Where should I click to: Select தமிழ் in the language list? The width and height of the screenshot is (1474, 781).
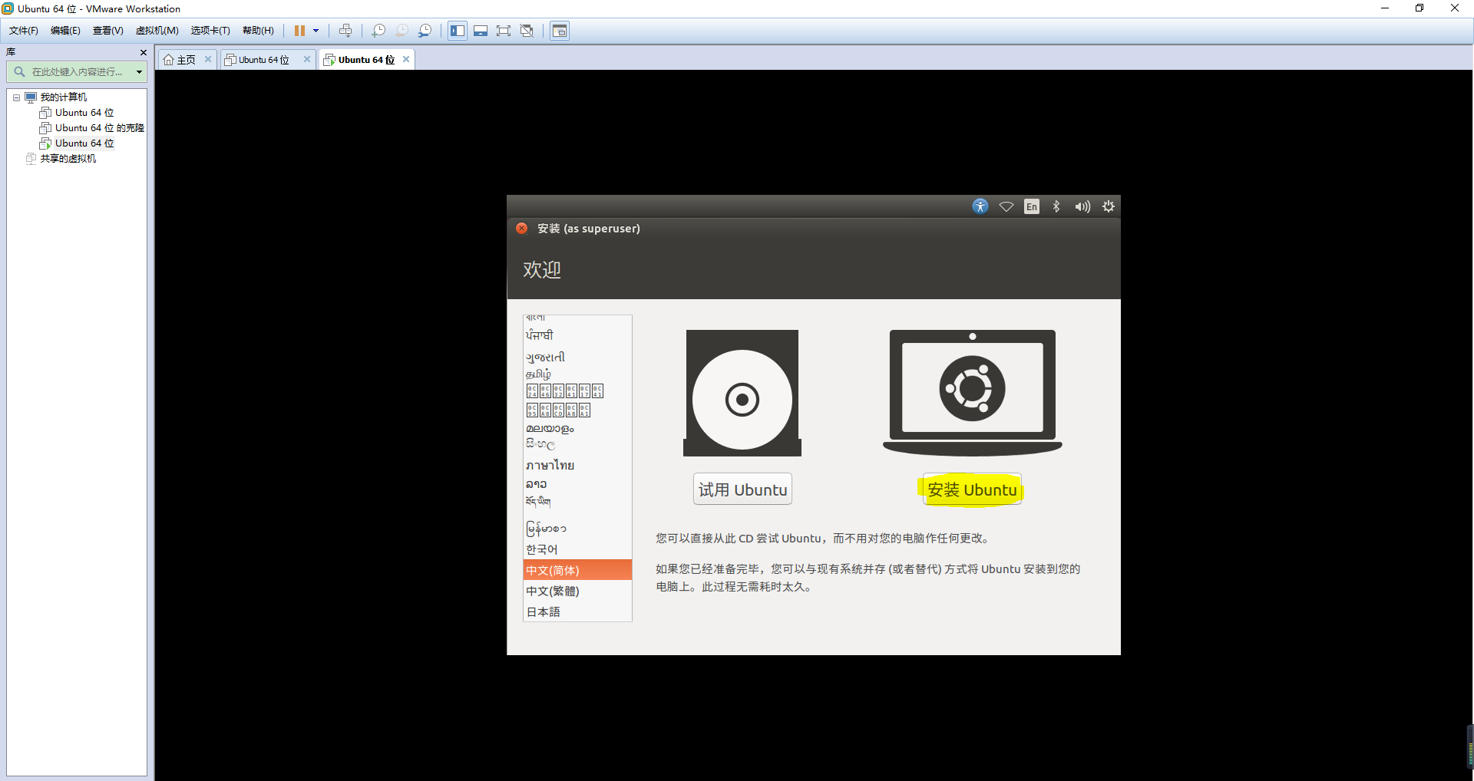pyautogui.click(x=577, y=374)
